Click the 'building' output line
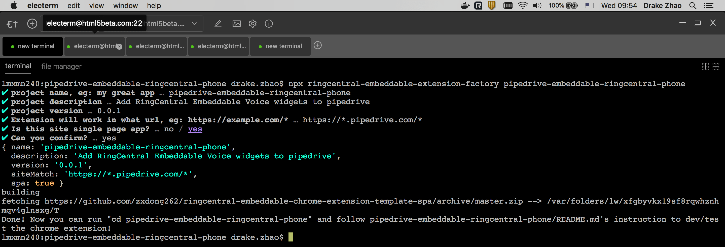The width and height of the screenshot is (725, 247). [x=21, y=192]
